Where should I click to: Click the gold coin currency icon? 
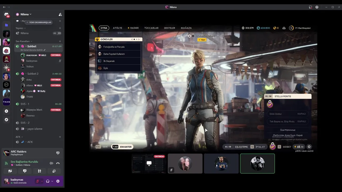coord(274,28)
